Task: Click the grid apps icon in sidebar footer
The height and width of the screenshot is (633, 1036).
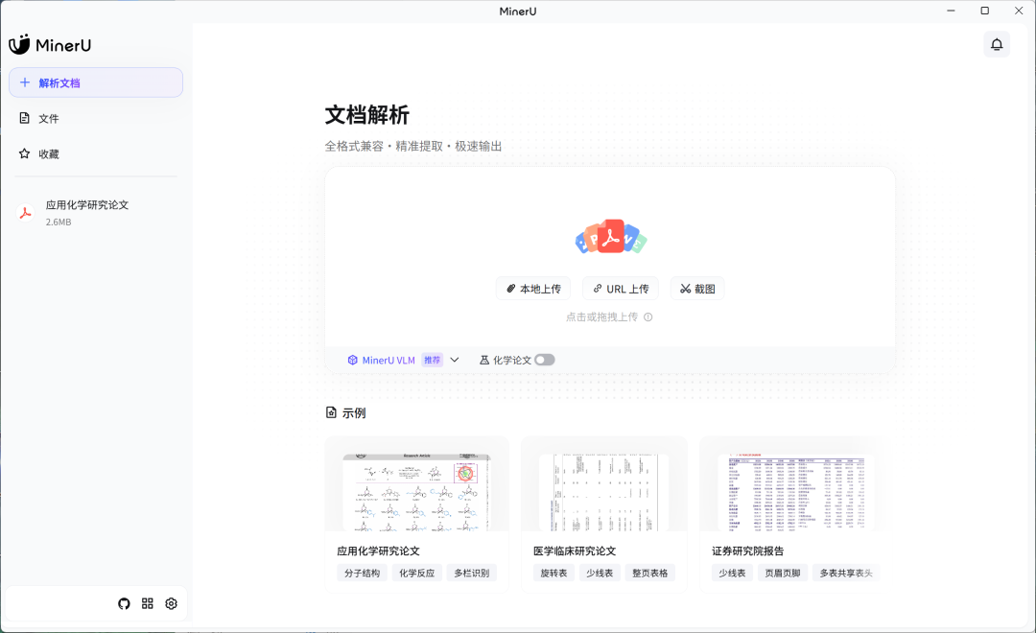Action: 148,603
